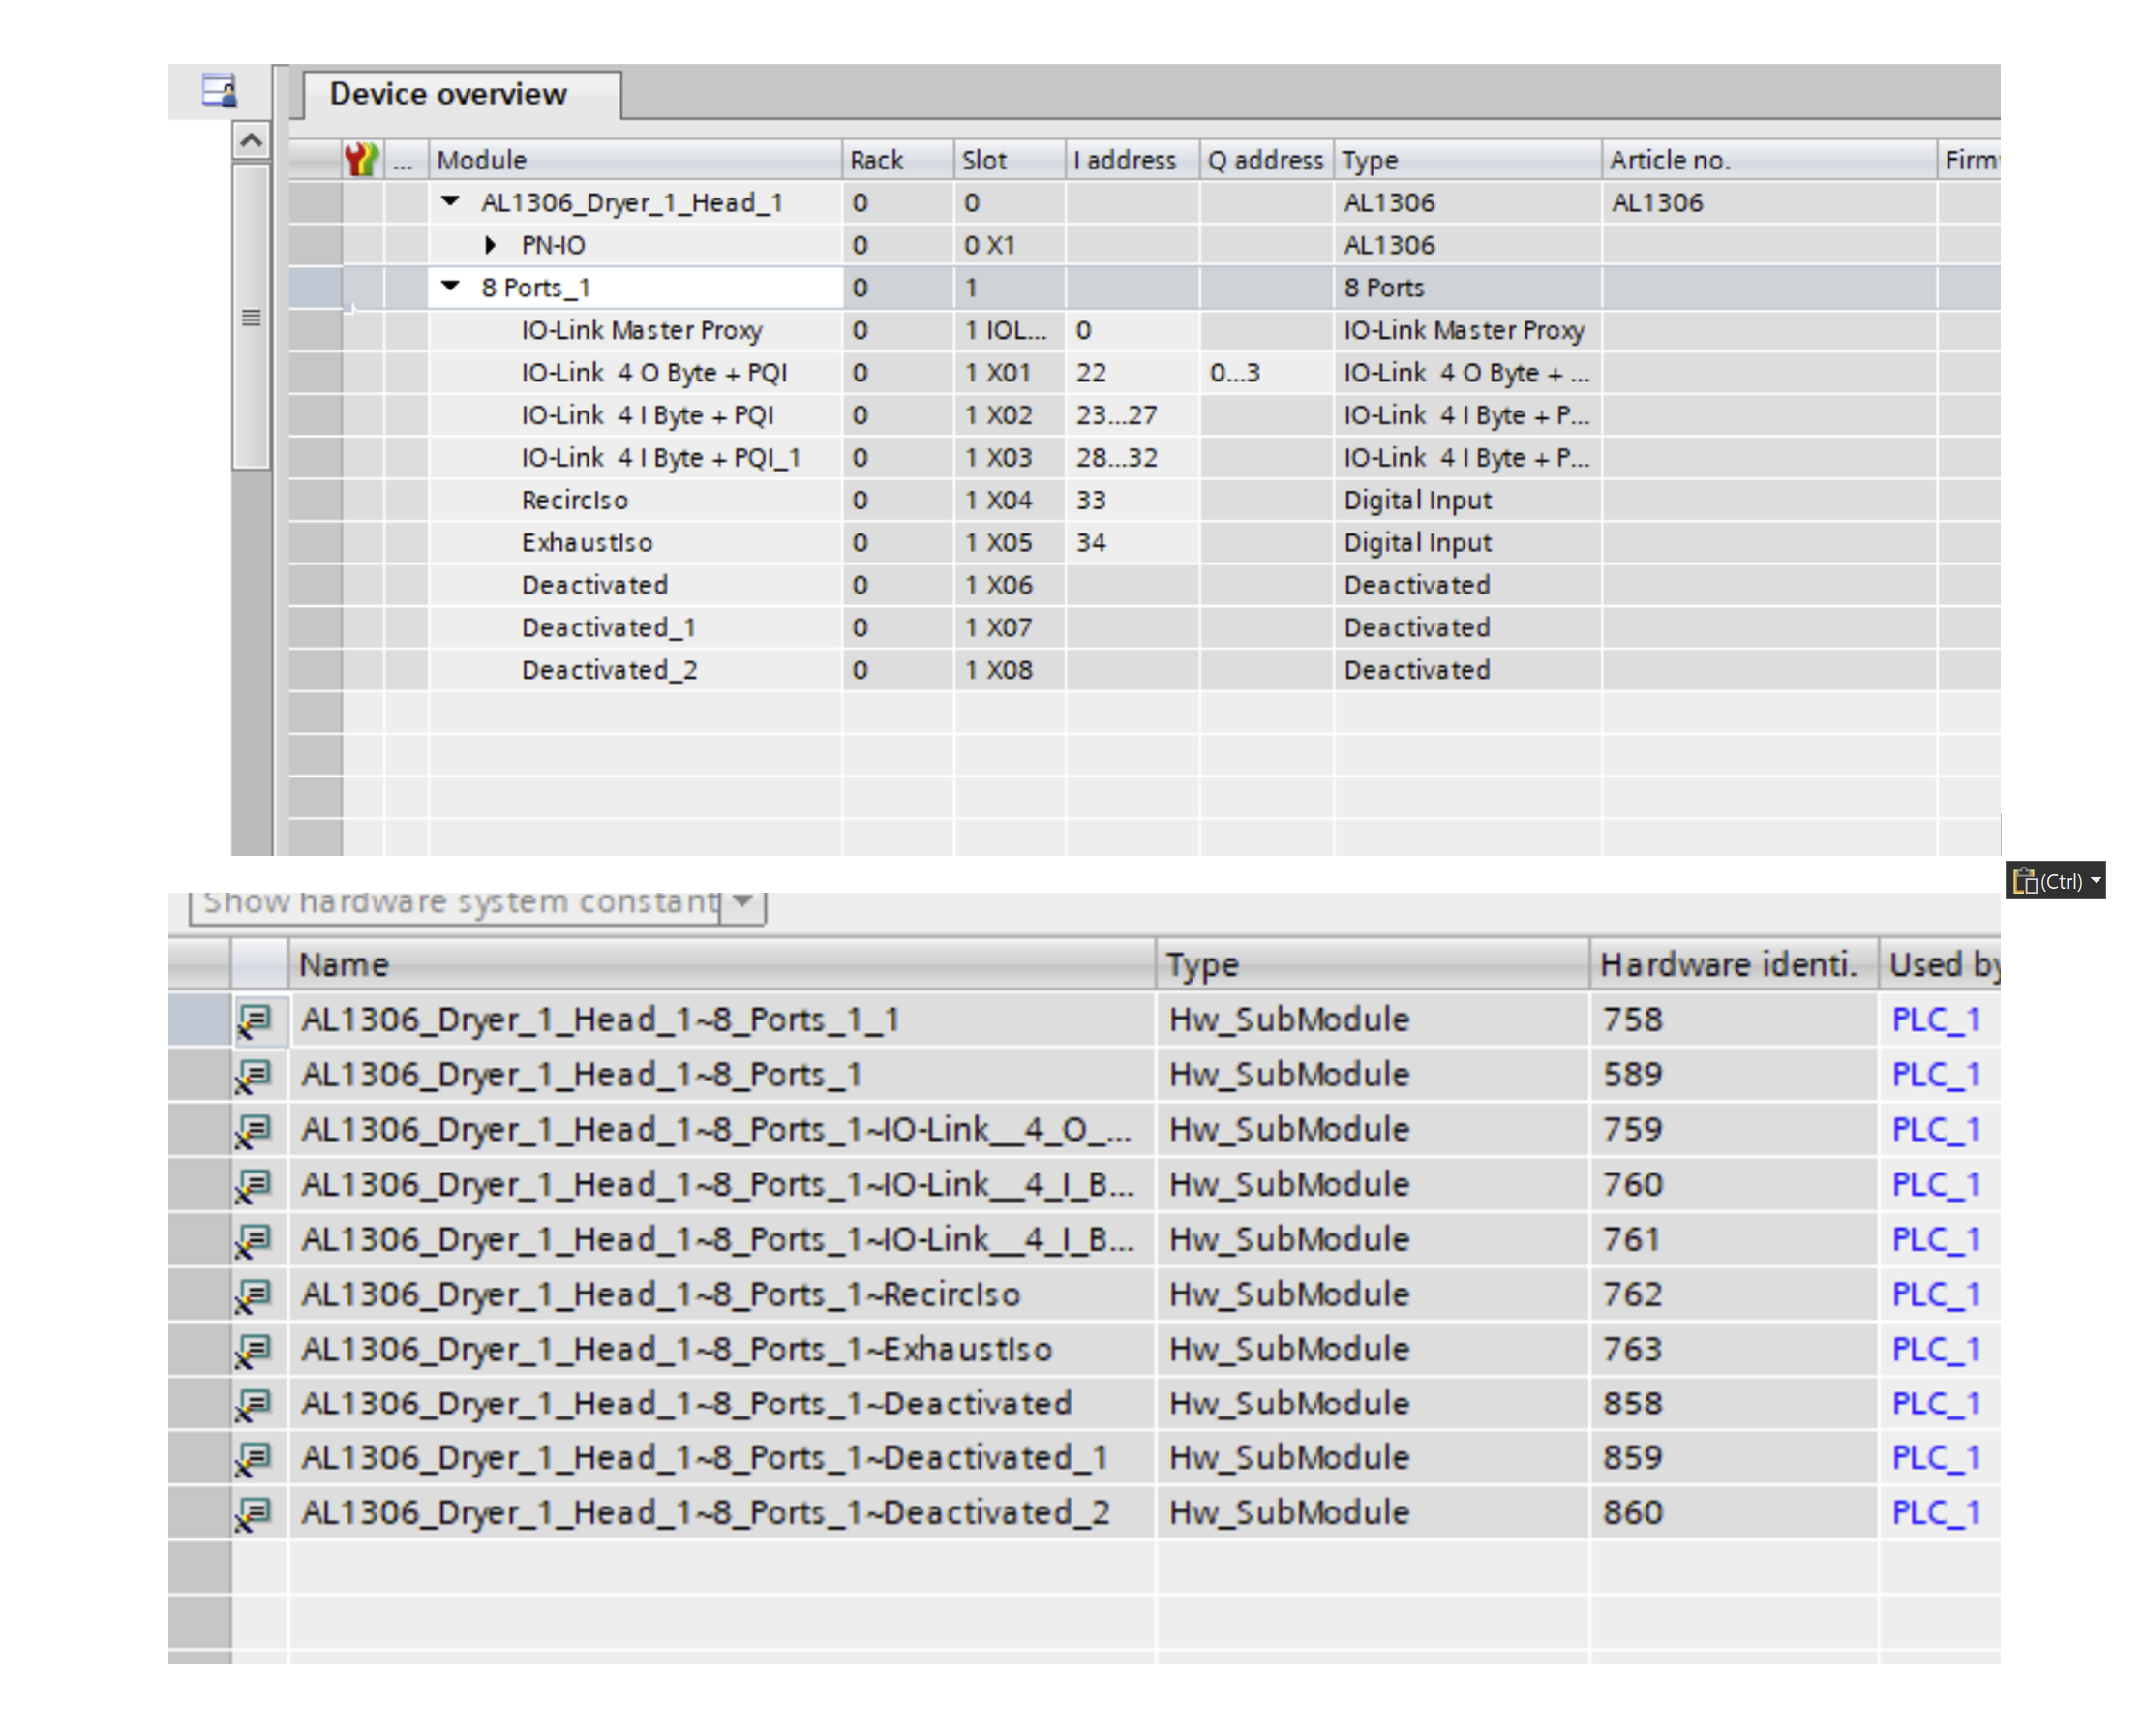Collapse the AL1306_Dryer_1_Head_1 tree node
Screen dimensions: 2144x1736
451,202
